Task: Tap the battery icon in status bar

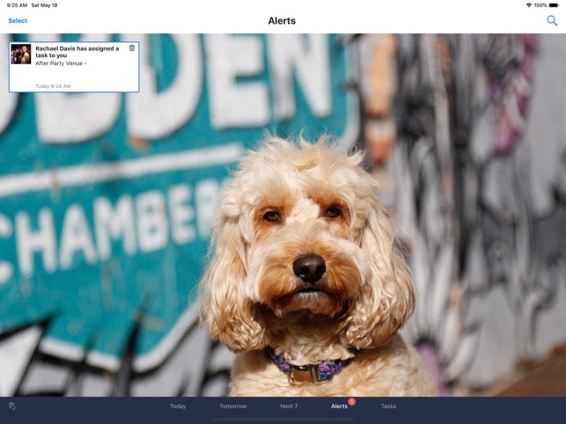Action: (x=554, y=5)
